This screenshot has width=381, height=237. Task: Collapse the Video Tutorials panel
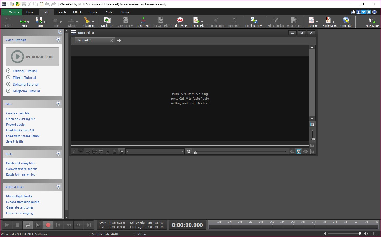(x=58, y=40)
